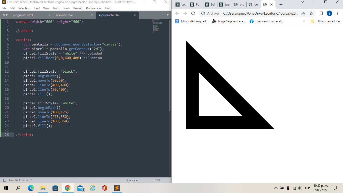Go forward in the Chrome browser
The height and width of the screenshot is (193, 343).
tap(185, 13)
